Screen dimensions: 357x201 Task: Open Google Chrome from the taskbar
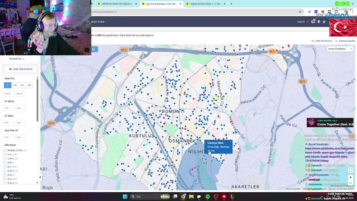[183, 197]
